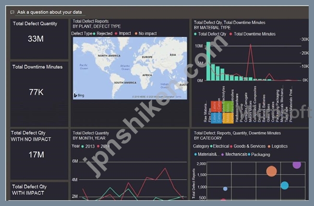314x206 pixels.
Task: Click the Packaging category legend item
Action: click(259, 154)
